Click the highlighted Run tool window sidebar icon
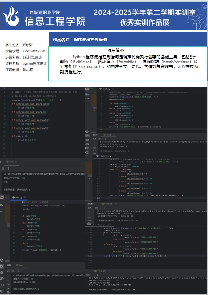This screenshot has height=295, width=208. click(87, 136)
